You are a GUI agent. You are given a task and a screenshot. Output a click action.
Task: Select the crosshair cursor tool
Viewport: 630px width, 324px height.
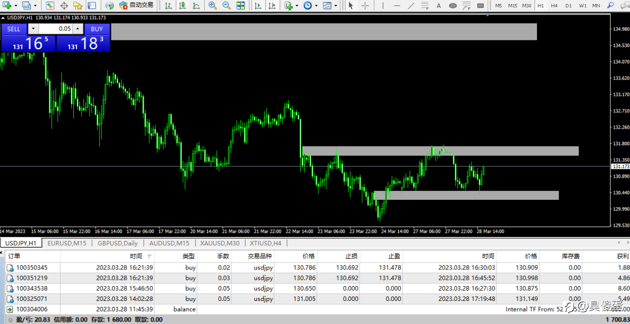365,5
